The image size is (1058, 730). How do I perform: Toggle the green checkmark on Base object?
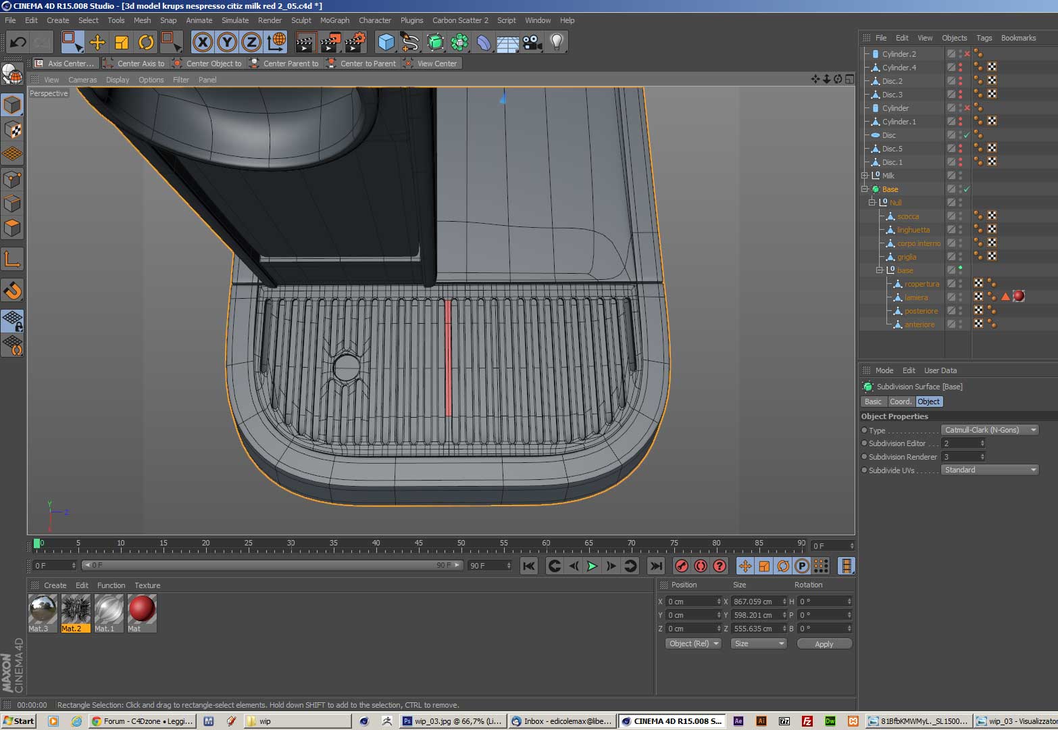[x=967, y=189]
